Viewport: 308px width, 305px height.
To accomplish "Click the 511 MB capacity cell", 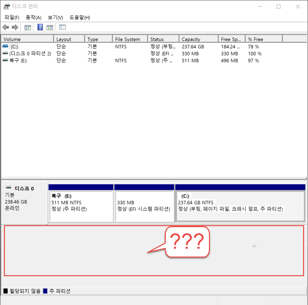I will coord(190,61).
